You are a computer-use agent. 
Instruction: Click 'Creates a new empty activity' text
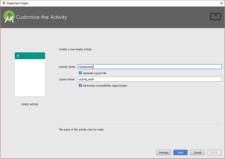point(75,50)
